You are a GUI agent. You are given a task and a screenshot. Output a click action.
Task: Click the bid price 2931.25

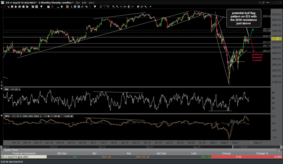(x=106, y=157)
